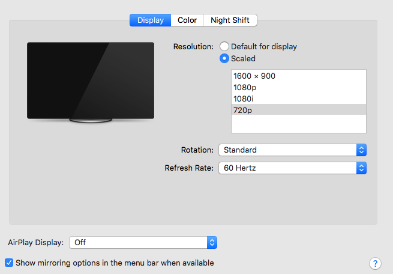
Task: Click the mirroring options label text
Action: coord(115,263)
